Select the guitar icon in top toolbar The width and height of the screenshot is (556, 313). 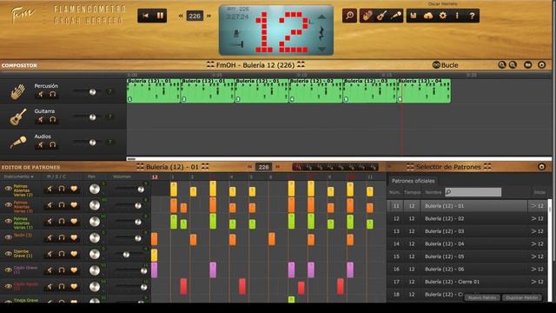coord(381,16)
